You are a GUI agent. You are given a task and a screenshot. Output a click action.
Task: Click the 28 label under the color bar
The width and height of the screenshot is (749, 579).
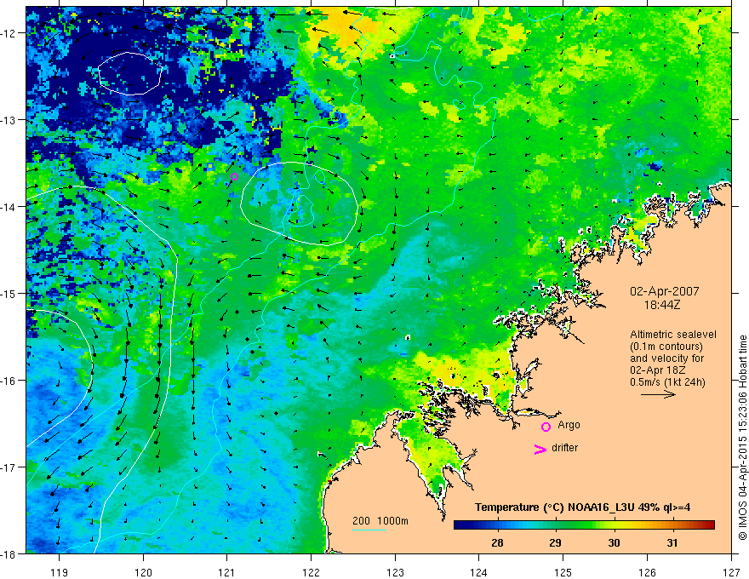pyautogui.click(x=497, y=542)
